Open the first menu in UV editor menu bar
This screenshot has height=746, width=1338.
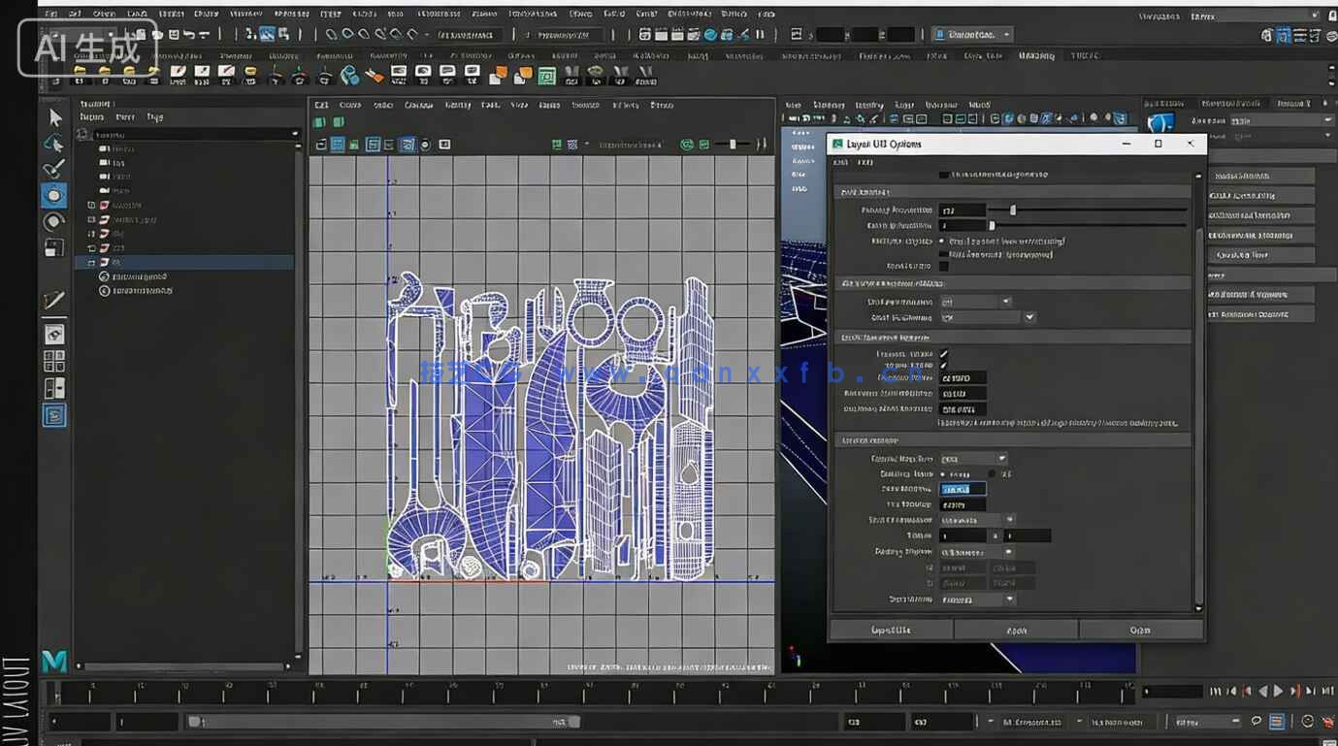tap(321, 105)
